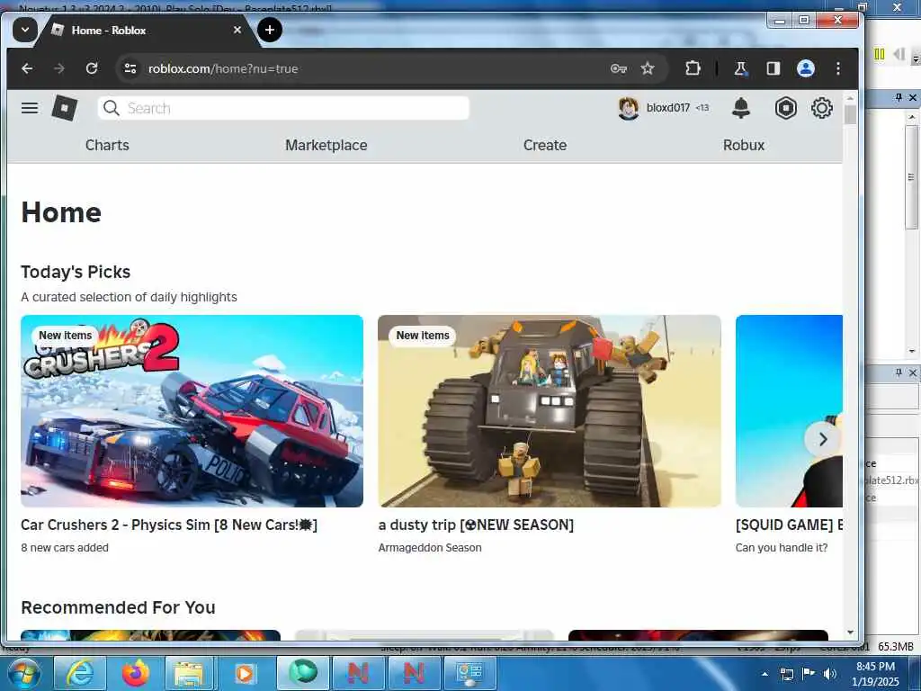Open the Roblox settings gear
The image size is (921, 691).
(822, 108)
